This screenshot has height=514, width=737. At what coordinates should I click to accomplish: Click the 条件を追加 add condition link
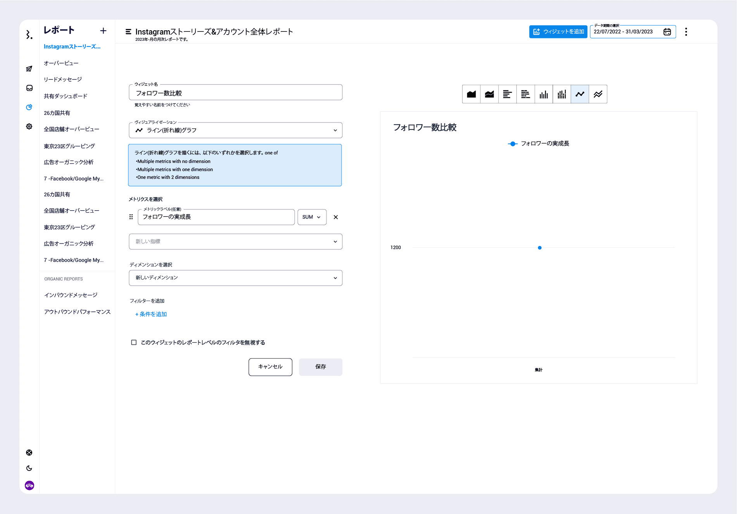pos(151,314)
